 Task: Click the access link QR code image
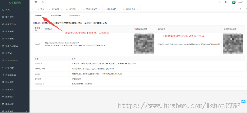[144, 44]
